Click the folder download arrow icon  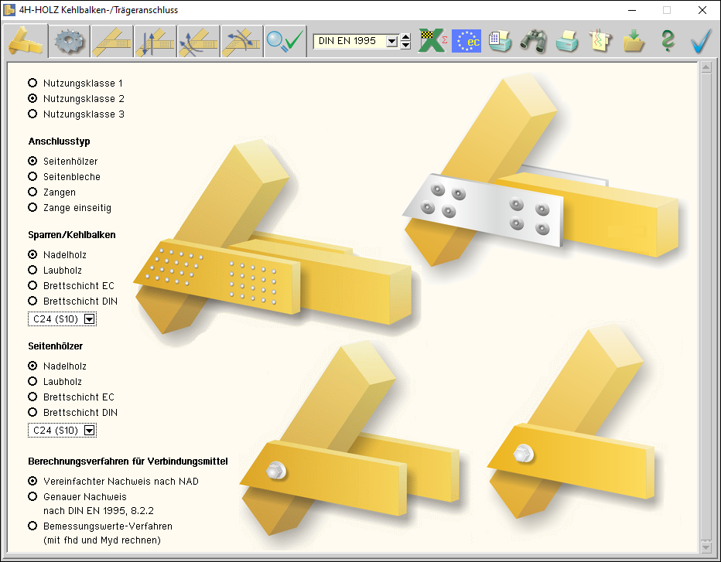(634, 41)
